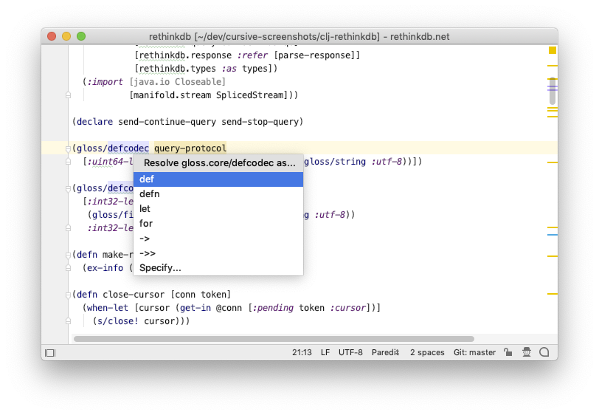This screenshot has width=599, height=415.
Task: Select the '->' threading option
Action: 218,239
